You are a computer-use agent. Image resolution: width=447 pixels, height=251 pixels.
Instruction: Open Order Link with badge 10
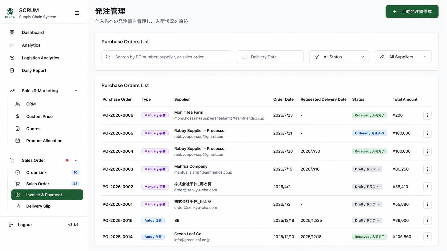47,172
